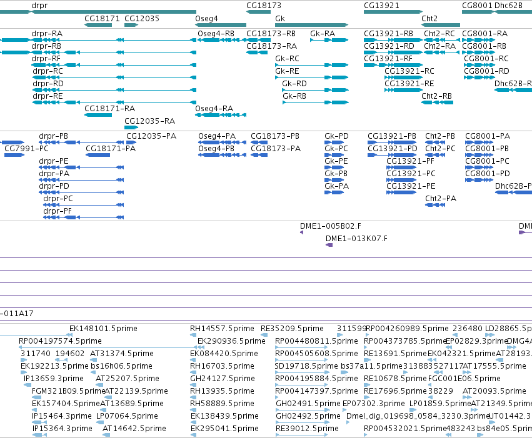Select EST RE17696.5prime label
The width and height of the screenshot is (532, 438).
395,391
